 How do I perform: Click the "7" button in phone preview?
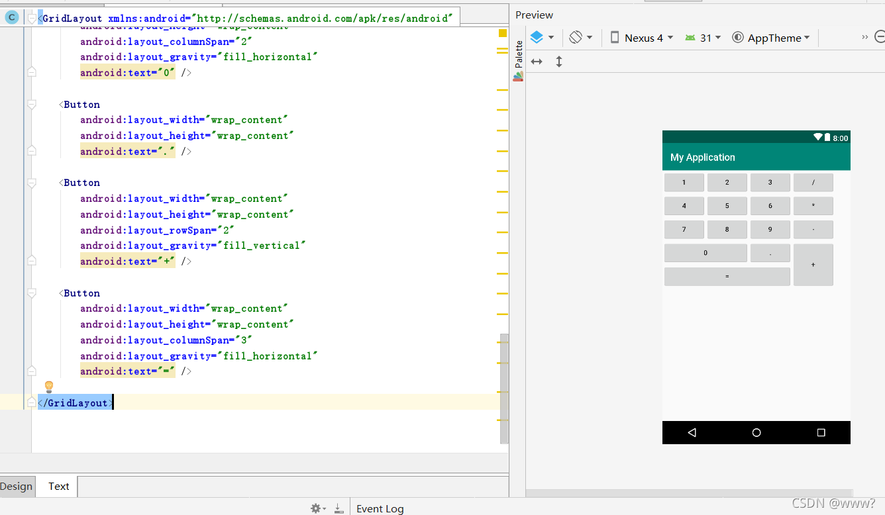pos(684,230)
